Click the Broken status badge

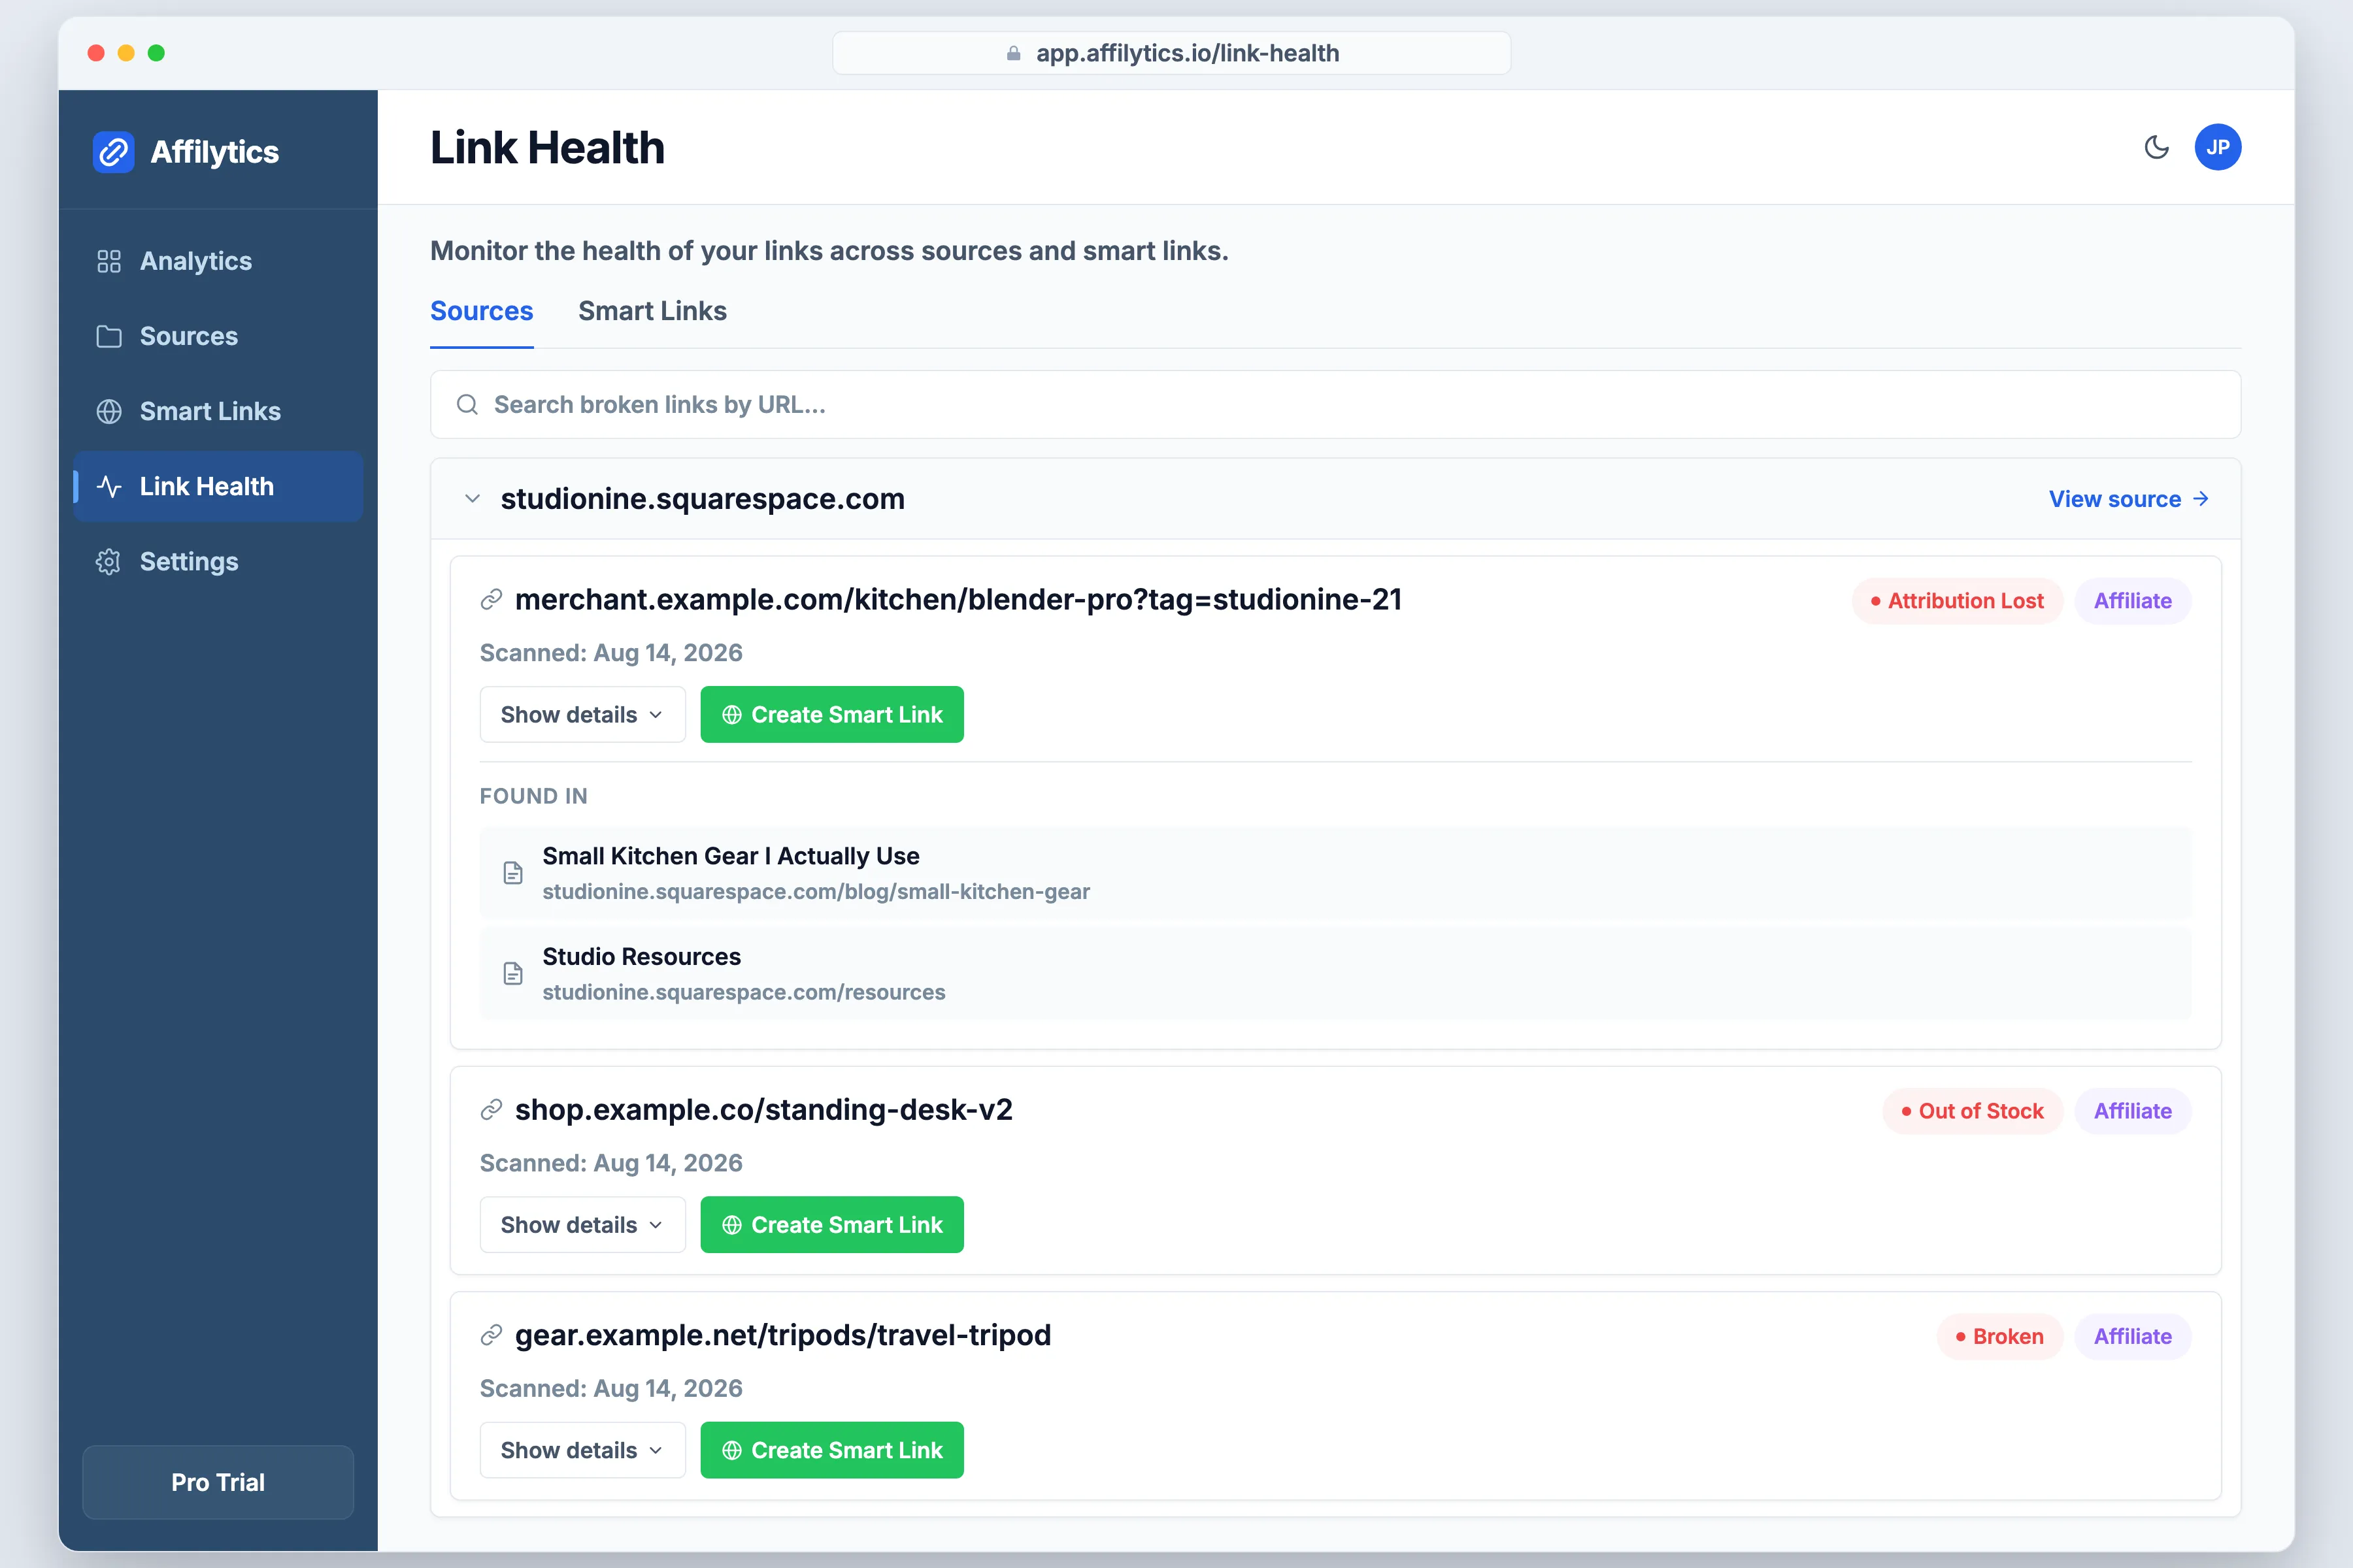pos(2000,1336)
